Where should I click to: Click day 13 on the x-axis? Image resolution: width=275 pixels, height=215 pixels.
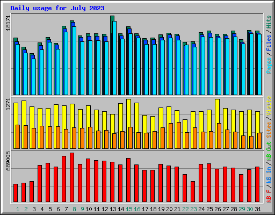pyautogui.click(x=113, y=209)
